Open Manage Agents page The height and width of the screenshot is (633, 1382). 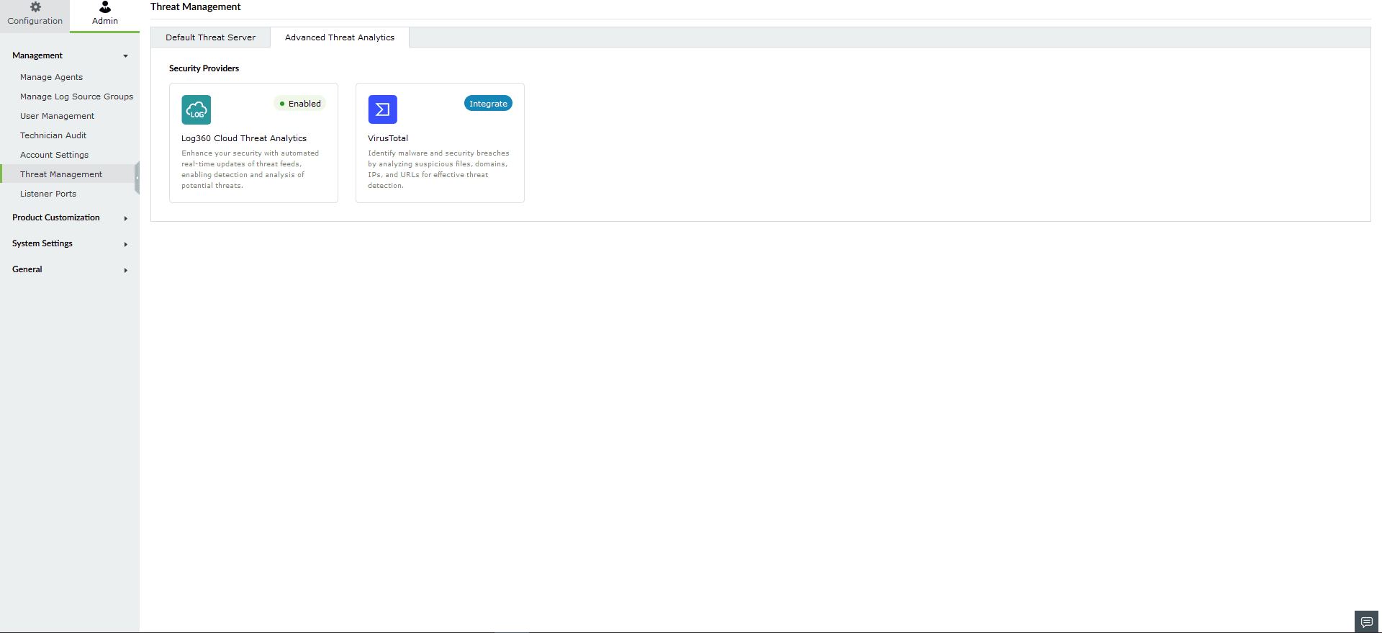click(x=51, y=77)
